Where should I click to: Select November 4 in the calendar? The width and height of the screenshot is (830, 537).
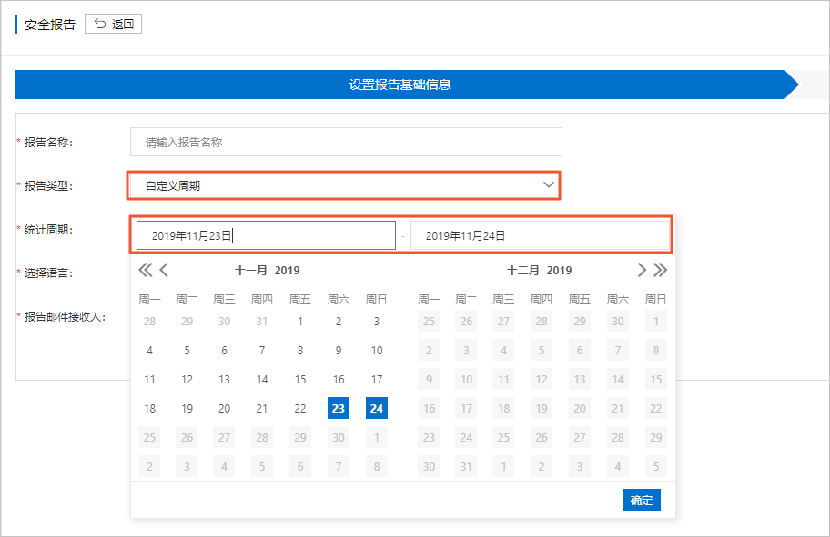150,350
